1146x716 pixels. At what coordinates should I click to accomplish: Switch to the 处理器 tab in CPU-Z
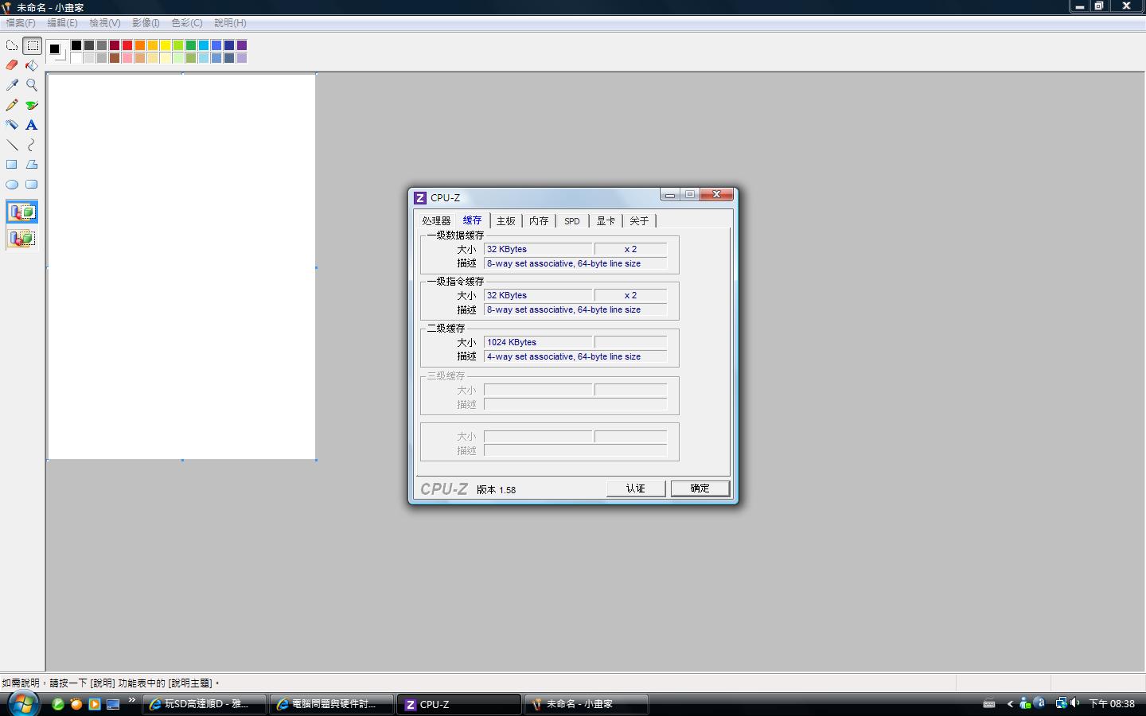coord(436,221)
